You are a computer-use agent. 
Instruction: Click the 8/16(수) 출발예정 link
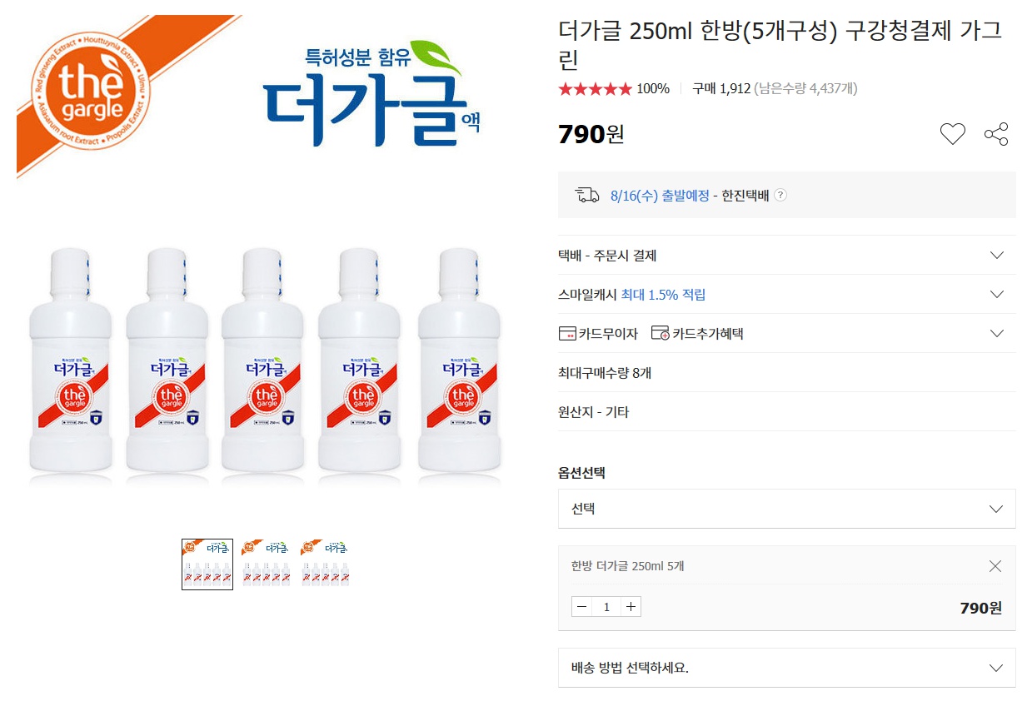(660, 196)
